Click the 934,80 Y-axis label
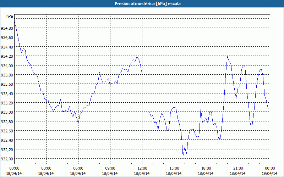This screenshot has width=284, height=177. [x=7, y=28]
